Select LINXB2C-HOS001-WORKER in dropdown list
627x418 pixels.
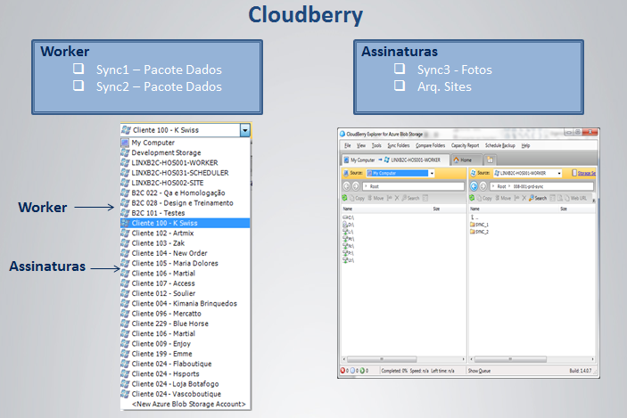click(186, 162)
